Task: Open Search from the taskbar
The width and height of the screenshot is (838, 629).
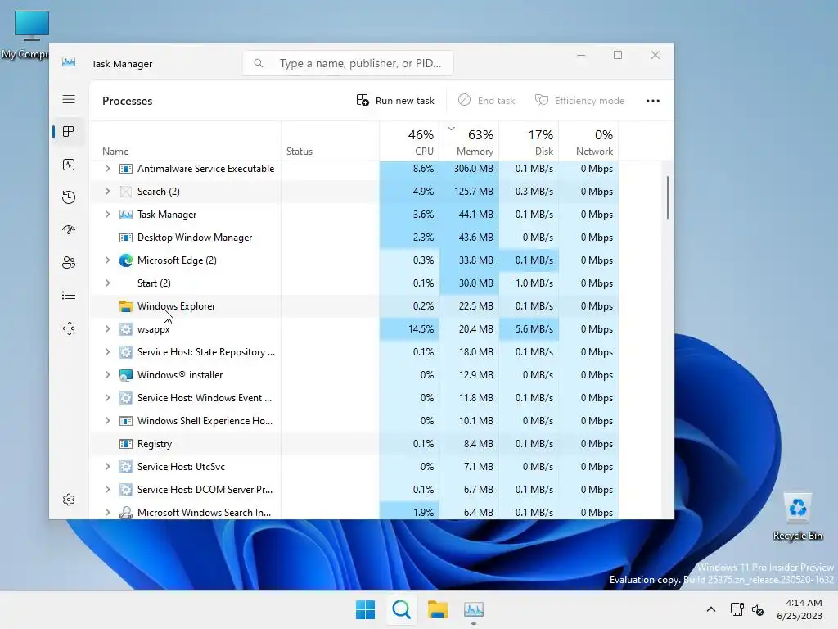Action: pos(401,609)
